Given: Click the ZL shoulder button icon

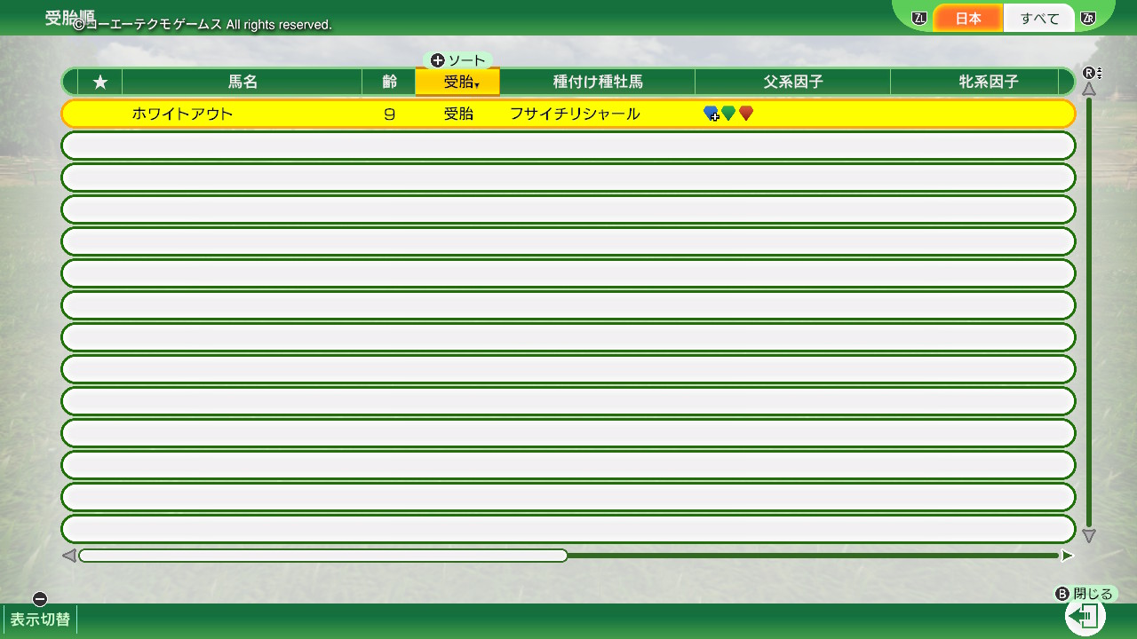Looking at the screenshot, I should pyautogui.click(x=919, y=18).
